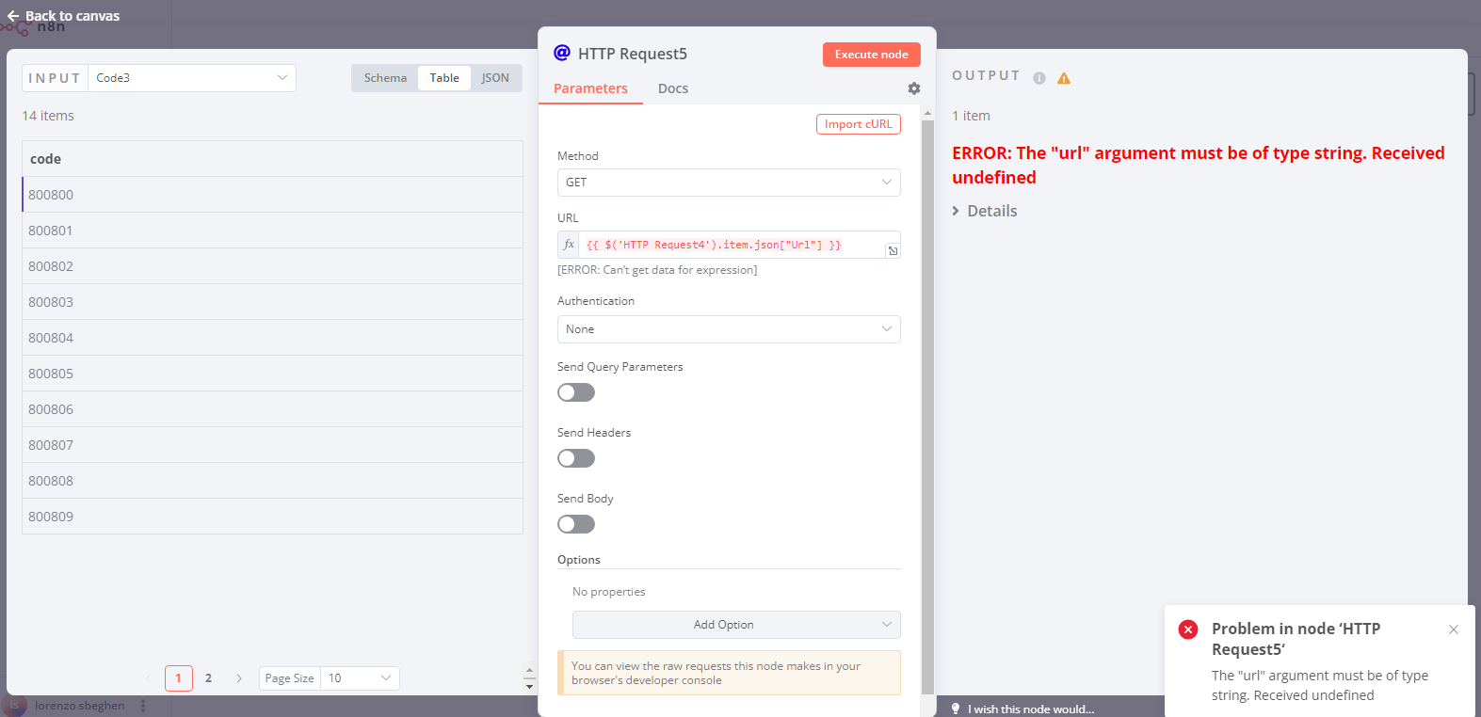Go to page 2 of input items
Viewport: 1481px width, 717px height.
209,678
